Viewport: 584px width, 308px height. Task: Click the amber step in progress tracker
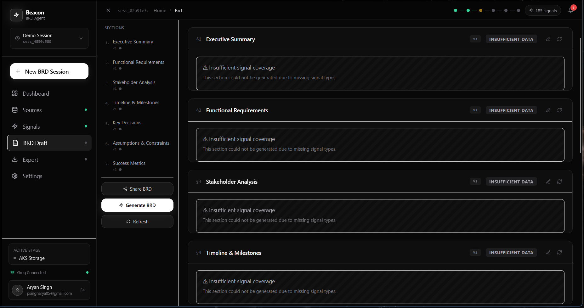click(x=480, y=10)
